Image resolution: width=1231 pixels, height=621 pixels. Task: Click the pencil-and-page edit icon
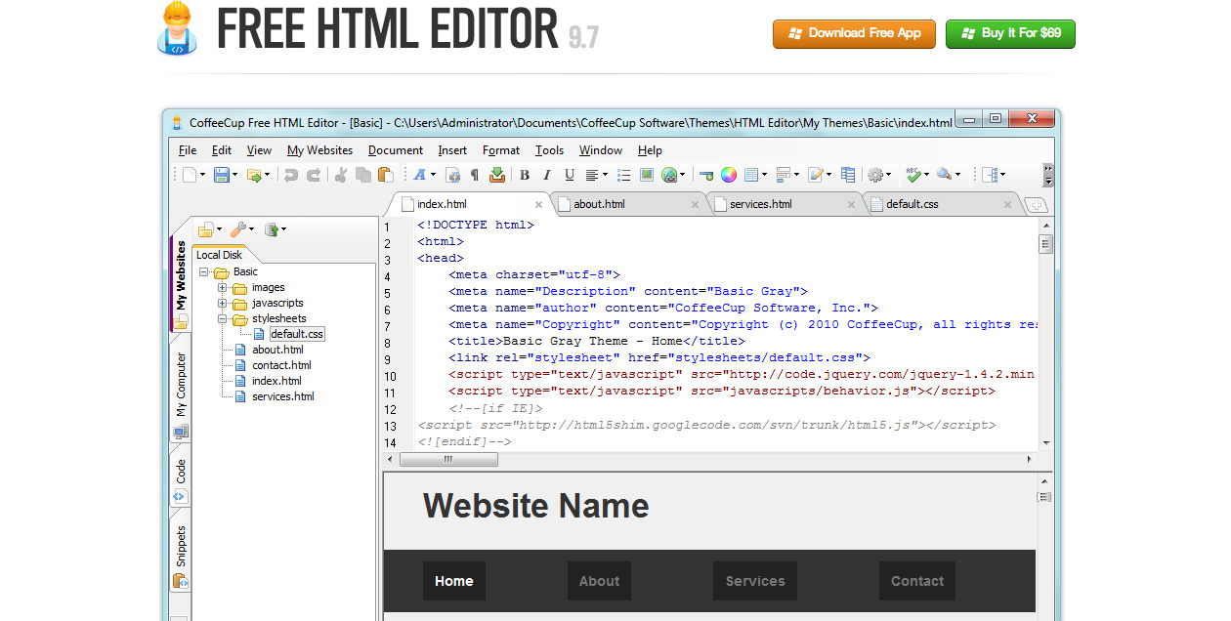click(816, 175)
